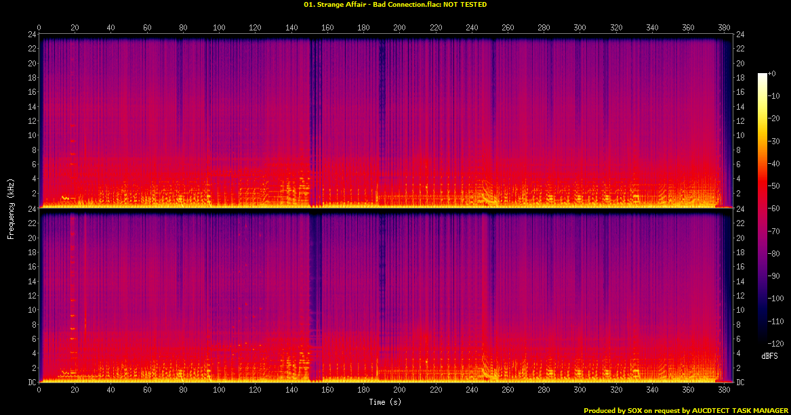The image size is (791, 415).
Task: Click '160' tick on the top time axis
Action: [327, 28]
